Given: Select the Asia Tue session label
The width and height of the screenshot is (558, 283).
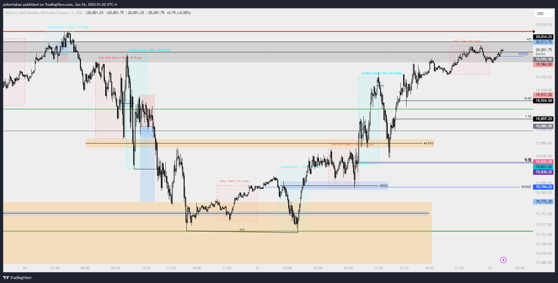Looking at the screenshot, I should click(467, 41).
